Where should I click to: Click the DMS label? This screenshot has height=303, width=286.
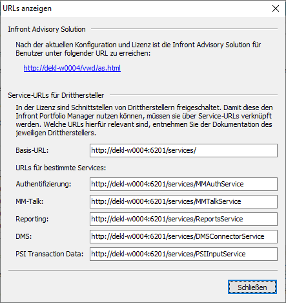24,236
